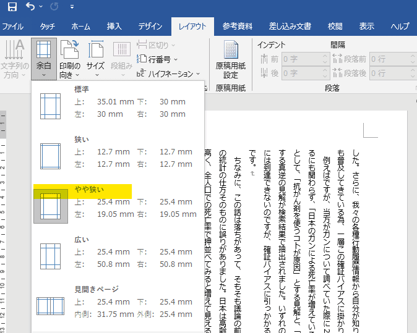Switch to the 挿入 tab
This screenshot has height=333, width=417.
(x=114, y=27)
